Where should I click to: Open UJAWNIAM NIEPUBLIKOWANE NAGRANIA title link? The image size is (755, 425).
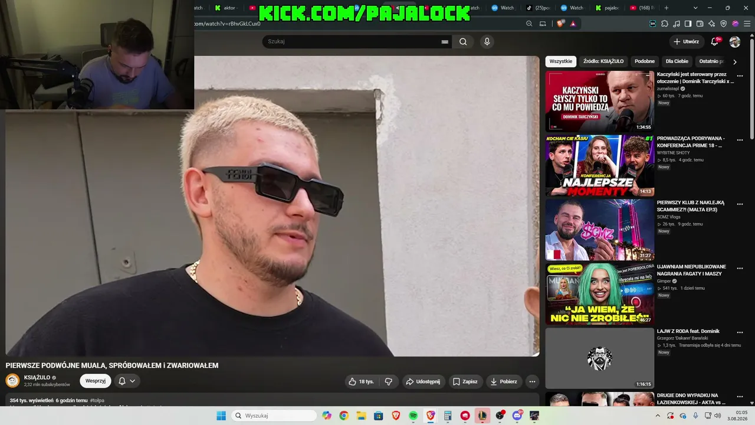point(691,270)
